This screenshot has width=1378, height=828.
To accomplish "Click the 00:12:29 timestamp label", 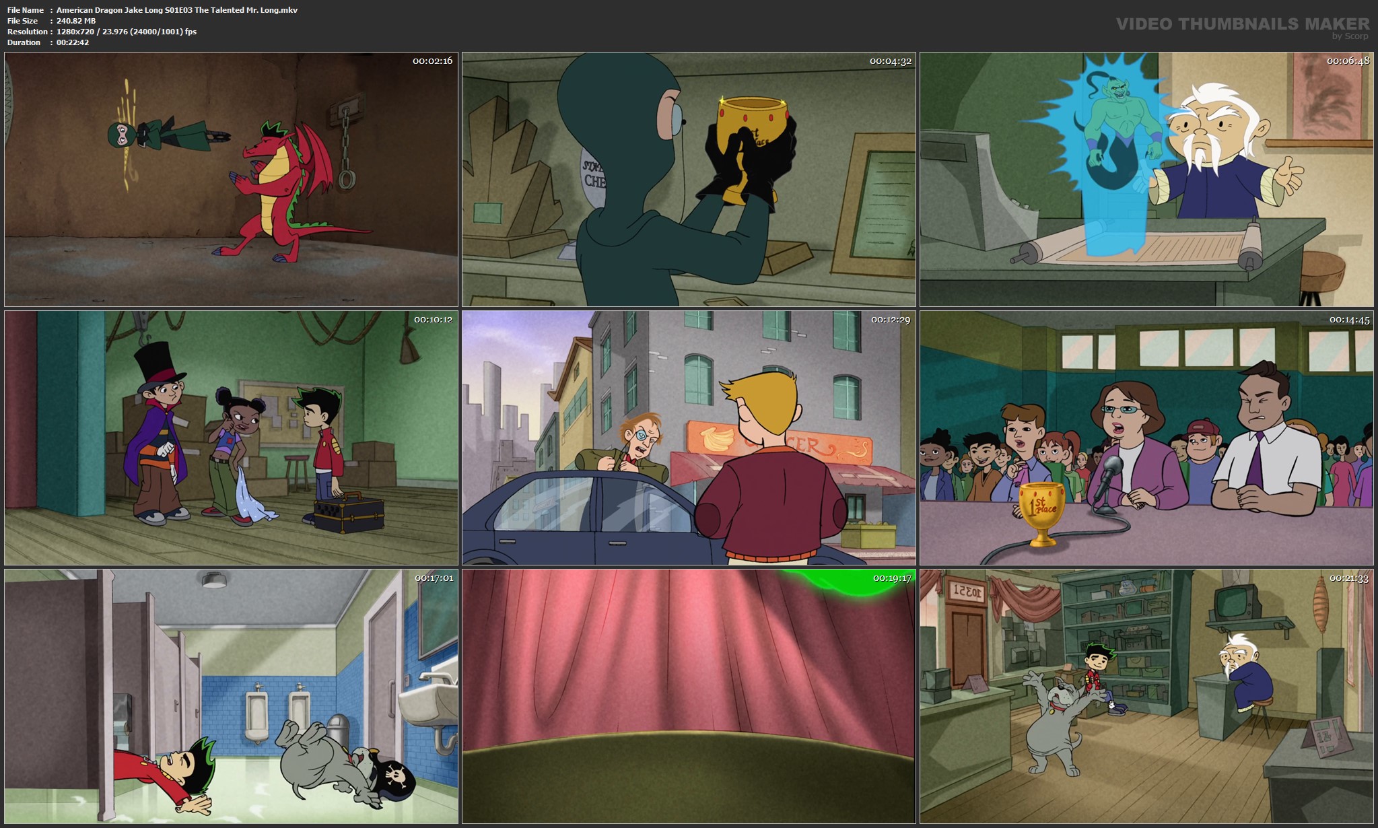I will [890, 320].
